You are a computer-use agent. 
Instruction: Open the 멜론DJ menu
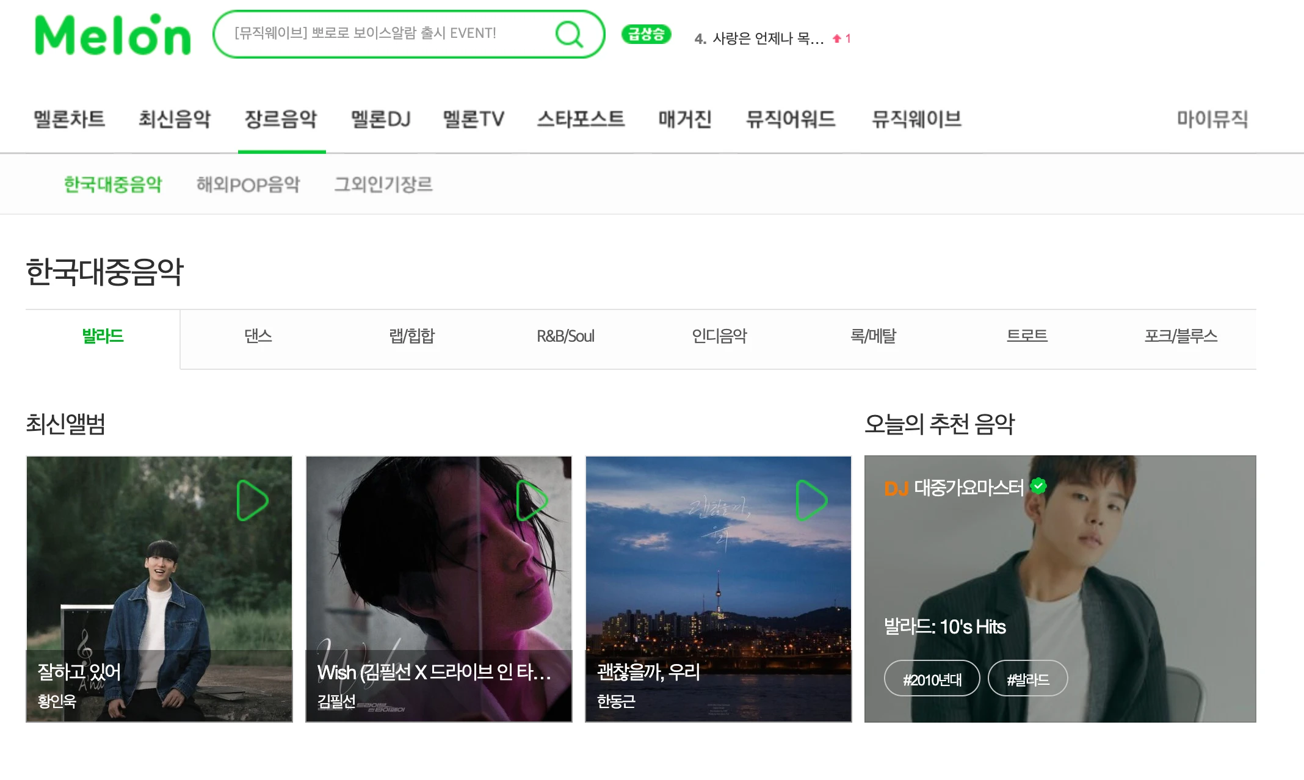(380, 119)
